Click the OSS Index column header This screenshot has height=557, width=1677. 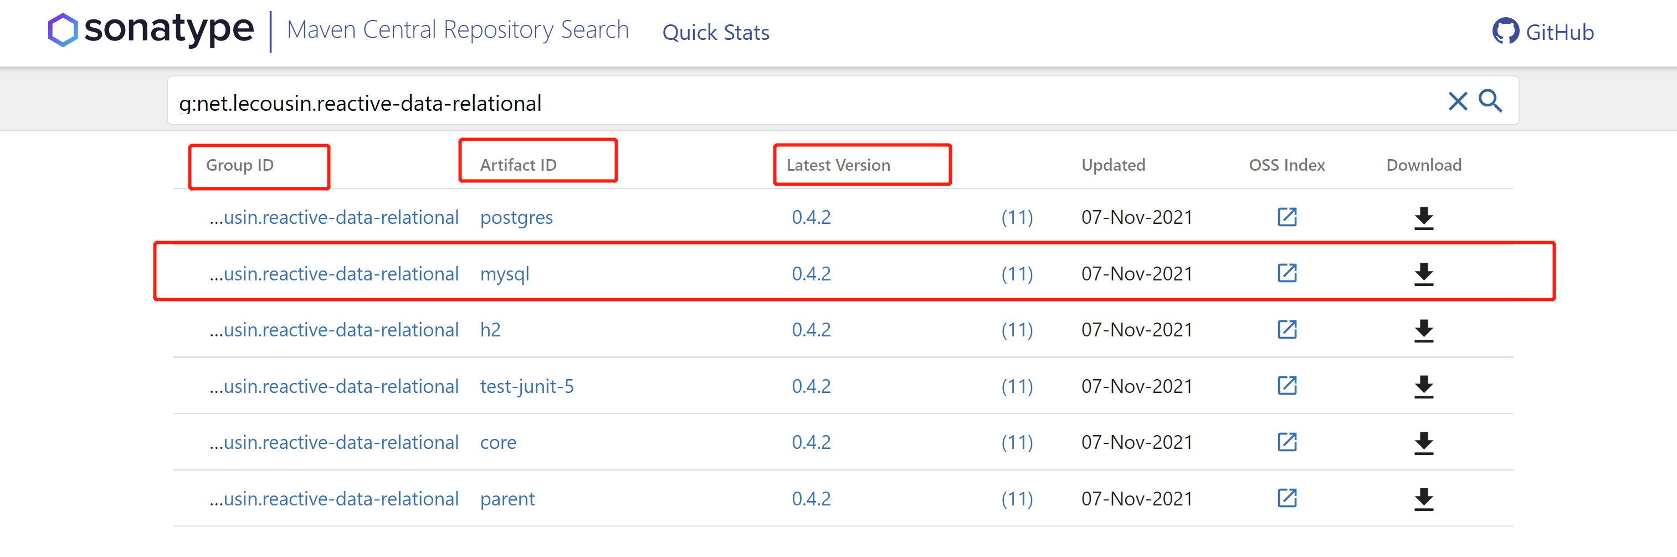click(1286, 165)
